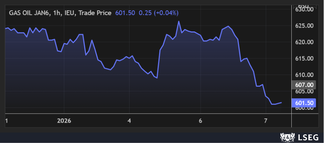Select the grey 607.00 price axis tag
324x143 pixels.
[305, 85]
